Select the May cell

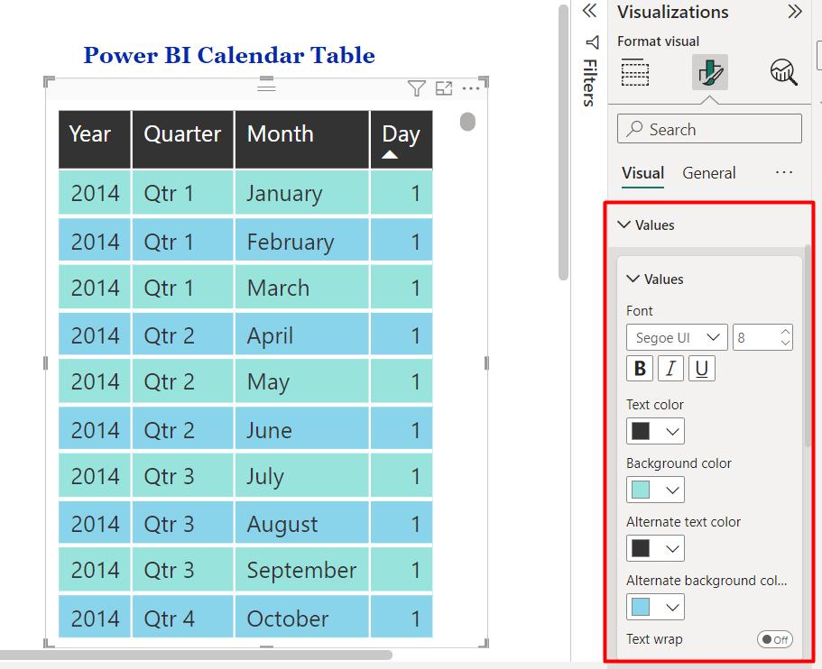pyautogui.click(x=302, y=381)
